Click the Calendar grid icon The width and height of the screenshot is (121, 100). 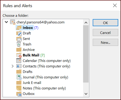(x=19, y=61)
